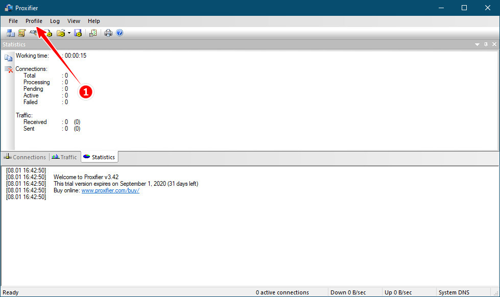Expand the Open Profile dropdown arrow

tap(69, 33)
